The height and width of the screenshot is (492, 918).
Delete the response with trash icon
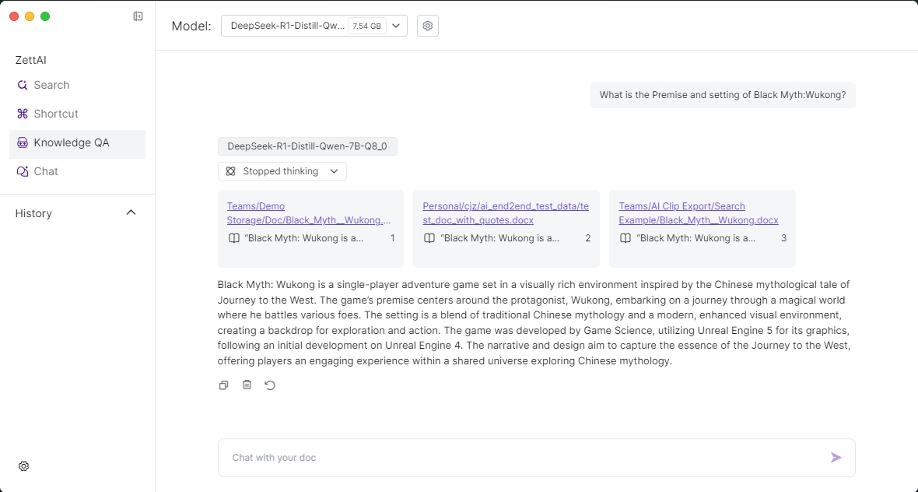click(247, 385)
